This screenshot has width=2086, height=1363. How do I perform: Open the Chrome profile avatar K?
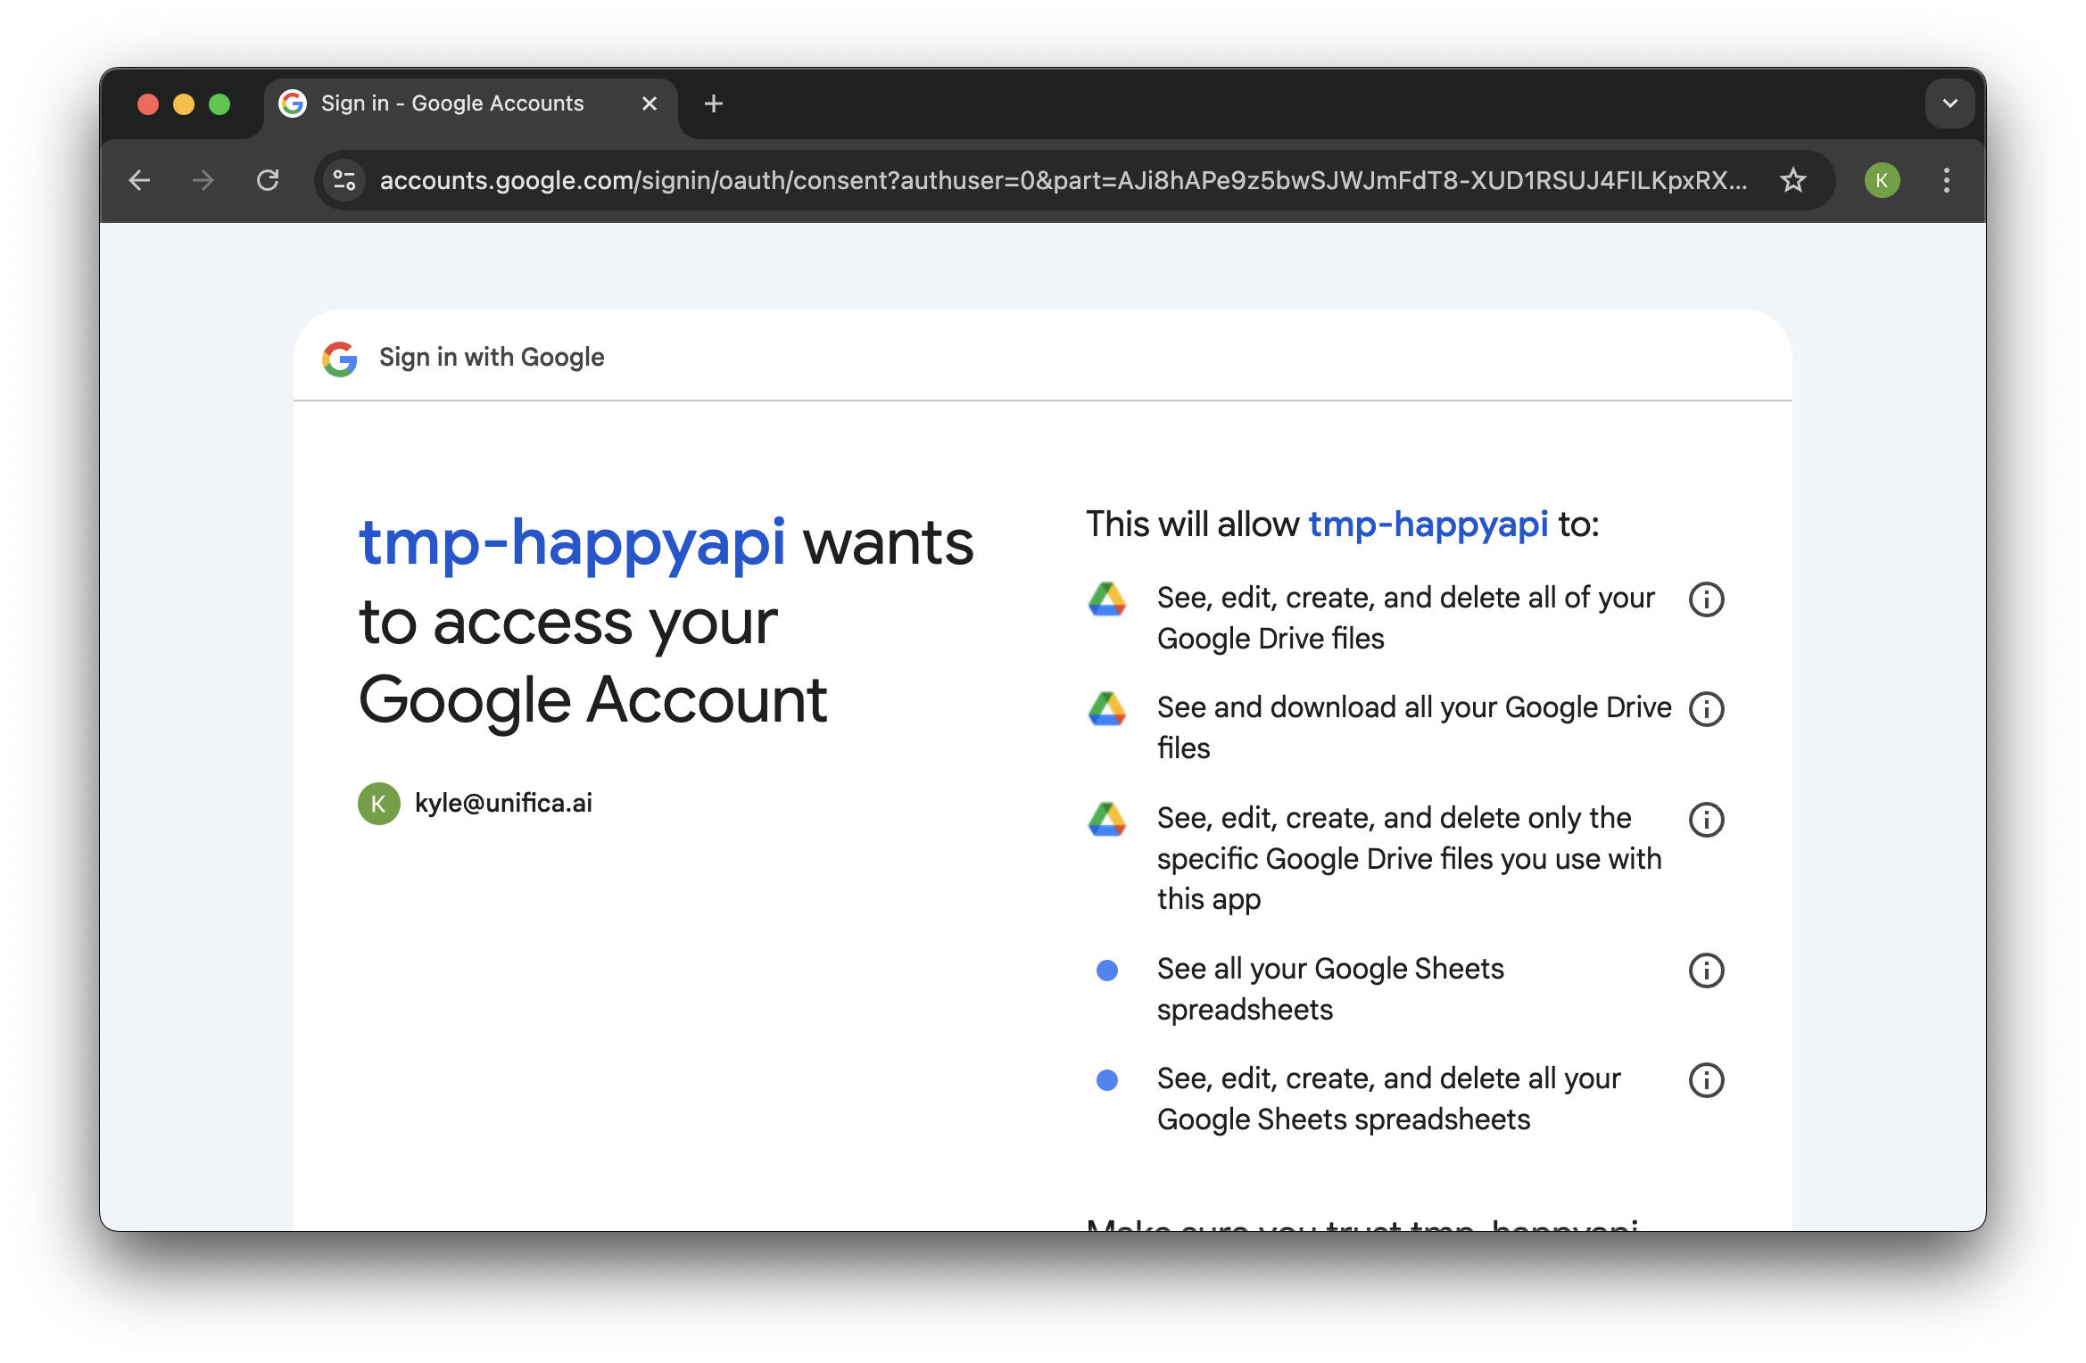(x=1882, y=181)
